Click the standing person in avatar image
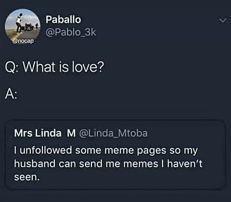231x202 pixels. coord(19,24)
